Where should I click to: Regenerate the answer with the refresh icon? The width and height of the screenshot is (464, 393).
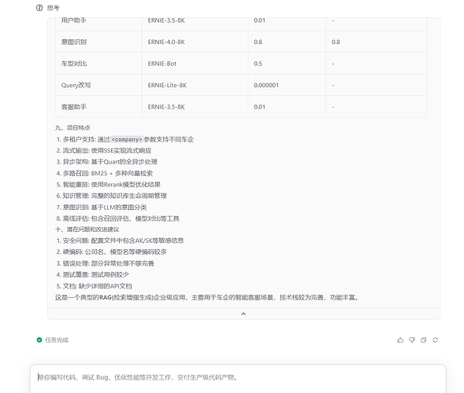tap(435, 340)
